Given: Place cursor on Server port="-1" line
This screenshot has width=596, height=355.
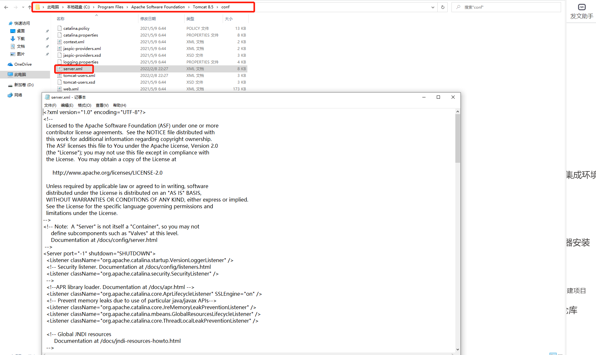Looking at the screenshot, I should point(99,254).
